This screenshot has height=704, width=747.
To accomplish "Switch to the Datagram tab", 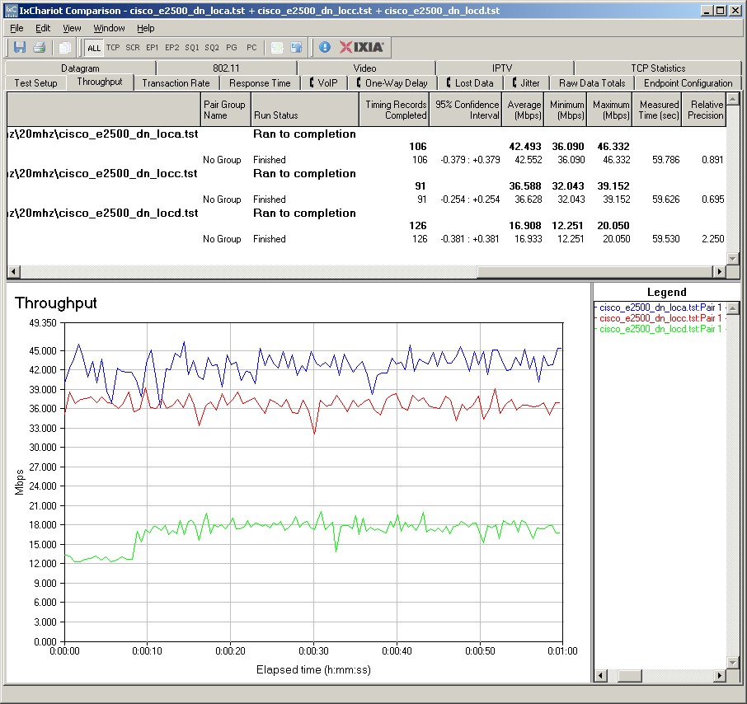I will coord(80,68).
